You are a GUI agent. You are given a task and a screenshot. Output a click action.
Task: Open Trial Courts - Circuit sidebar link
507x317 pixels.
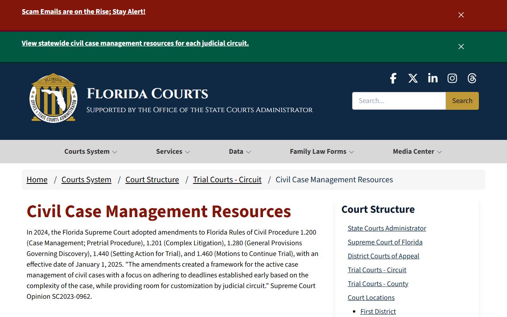377,270
